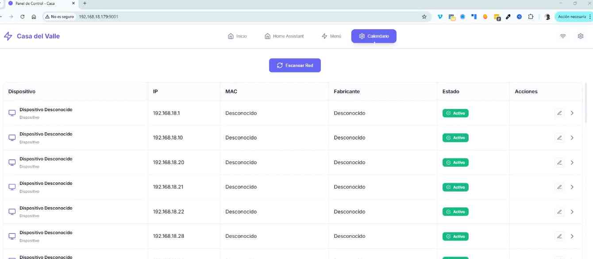Open settings gear icon at top right

tap(581, 36)
